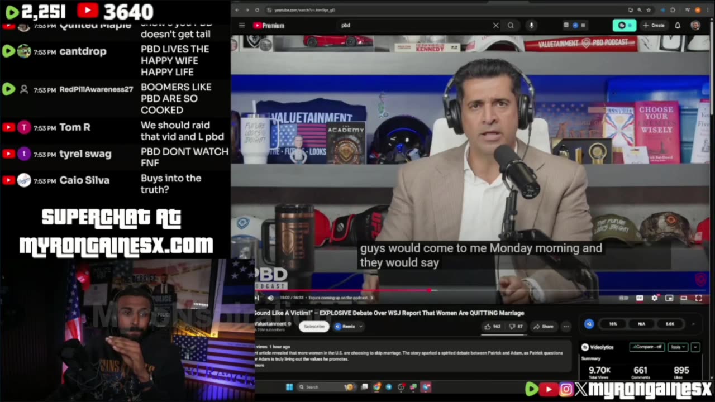Start voice search with the microphone
This screenshot has width=715, height=402.
pyautogui.click(x=531, y=25)
